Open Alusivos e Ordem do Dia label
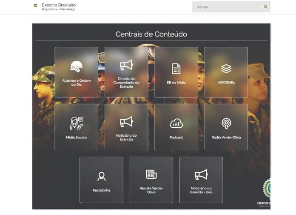Screen dimensions: 296x215 point(77,82)
